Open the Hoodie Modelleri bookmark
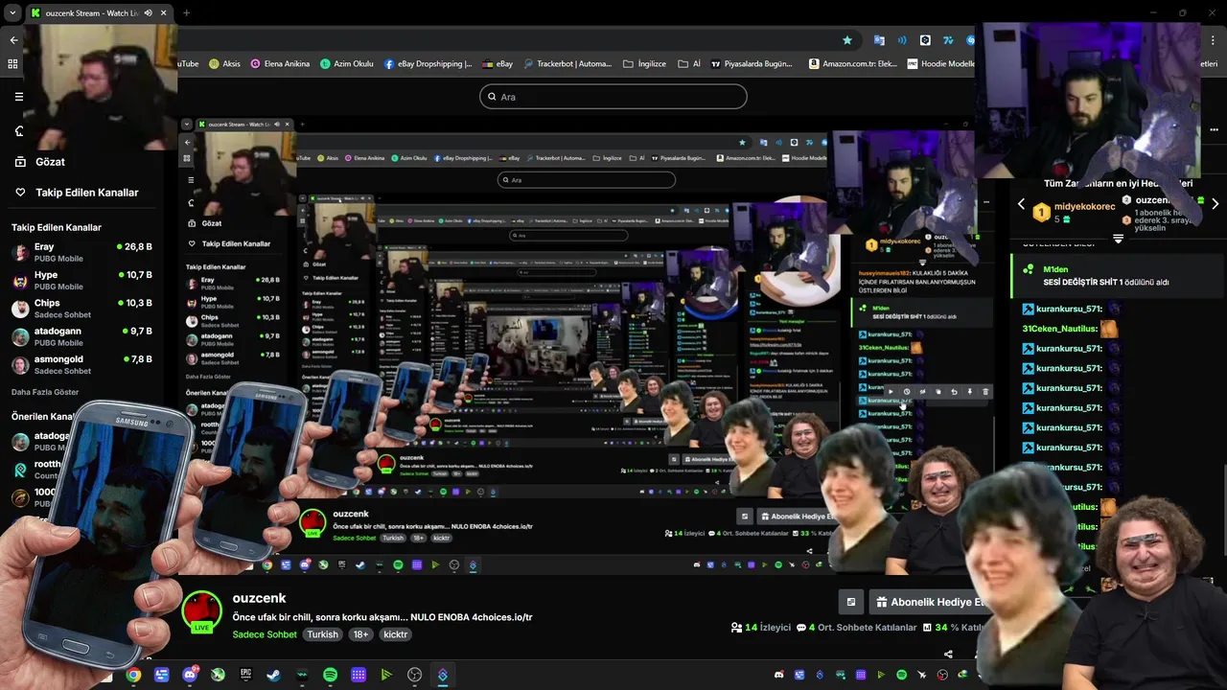1227x690 pixels. 940,63
